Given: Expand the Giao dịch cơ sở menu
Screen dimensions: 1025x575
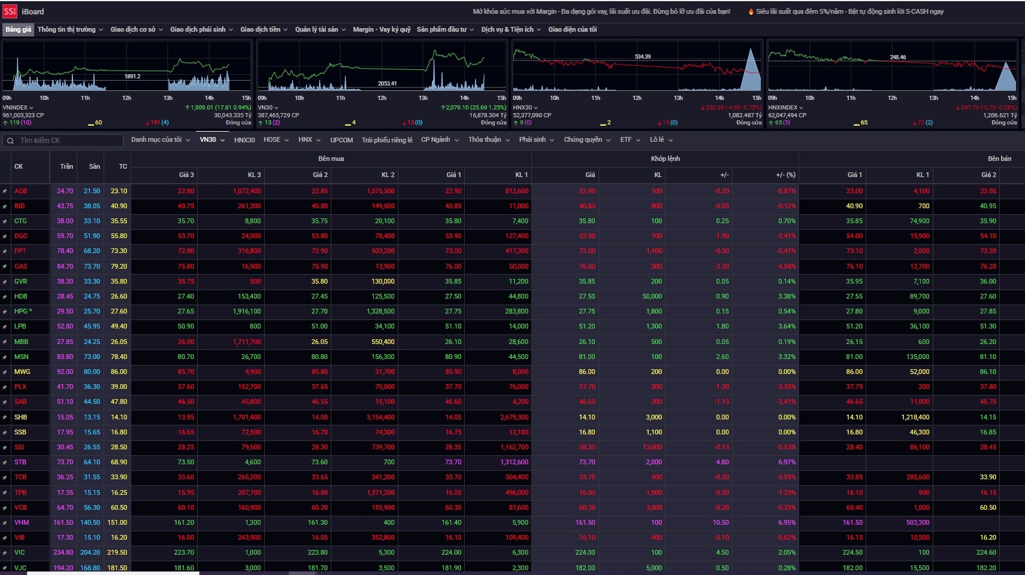Looking at the screenshot, I should click(137, 29).
